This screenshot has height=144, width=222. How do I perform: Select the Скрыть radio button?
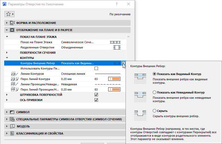coord(155,111)
